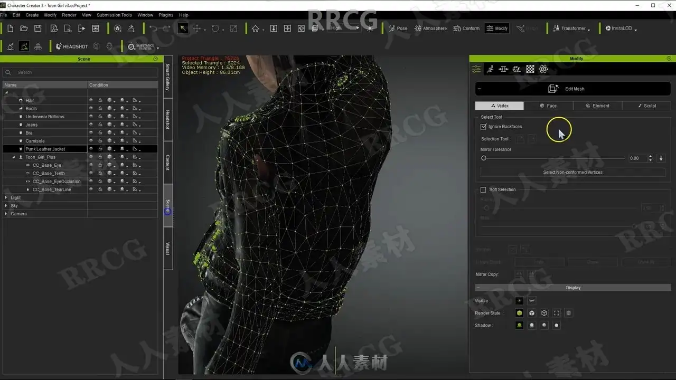Open the Content side tab
This screenshot has height=380, width=676.
pos(168,163)
